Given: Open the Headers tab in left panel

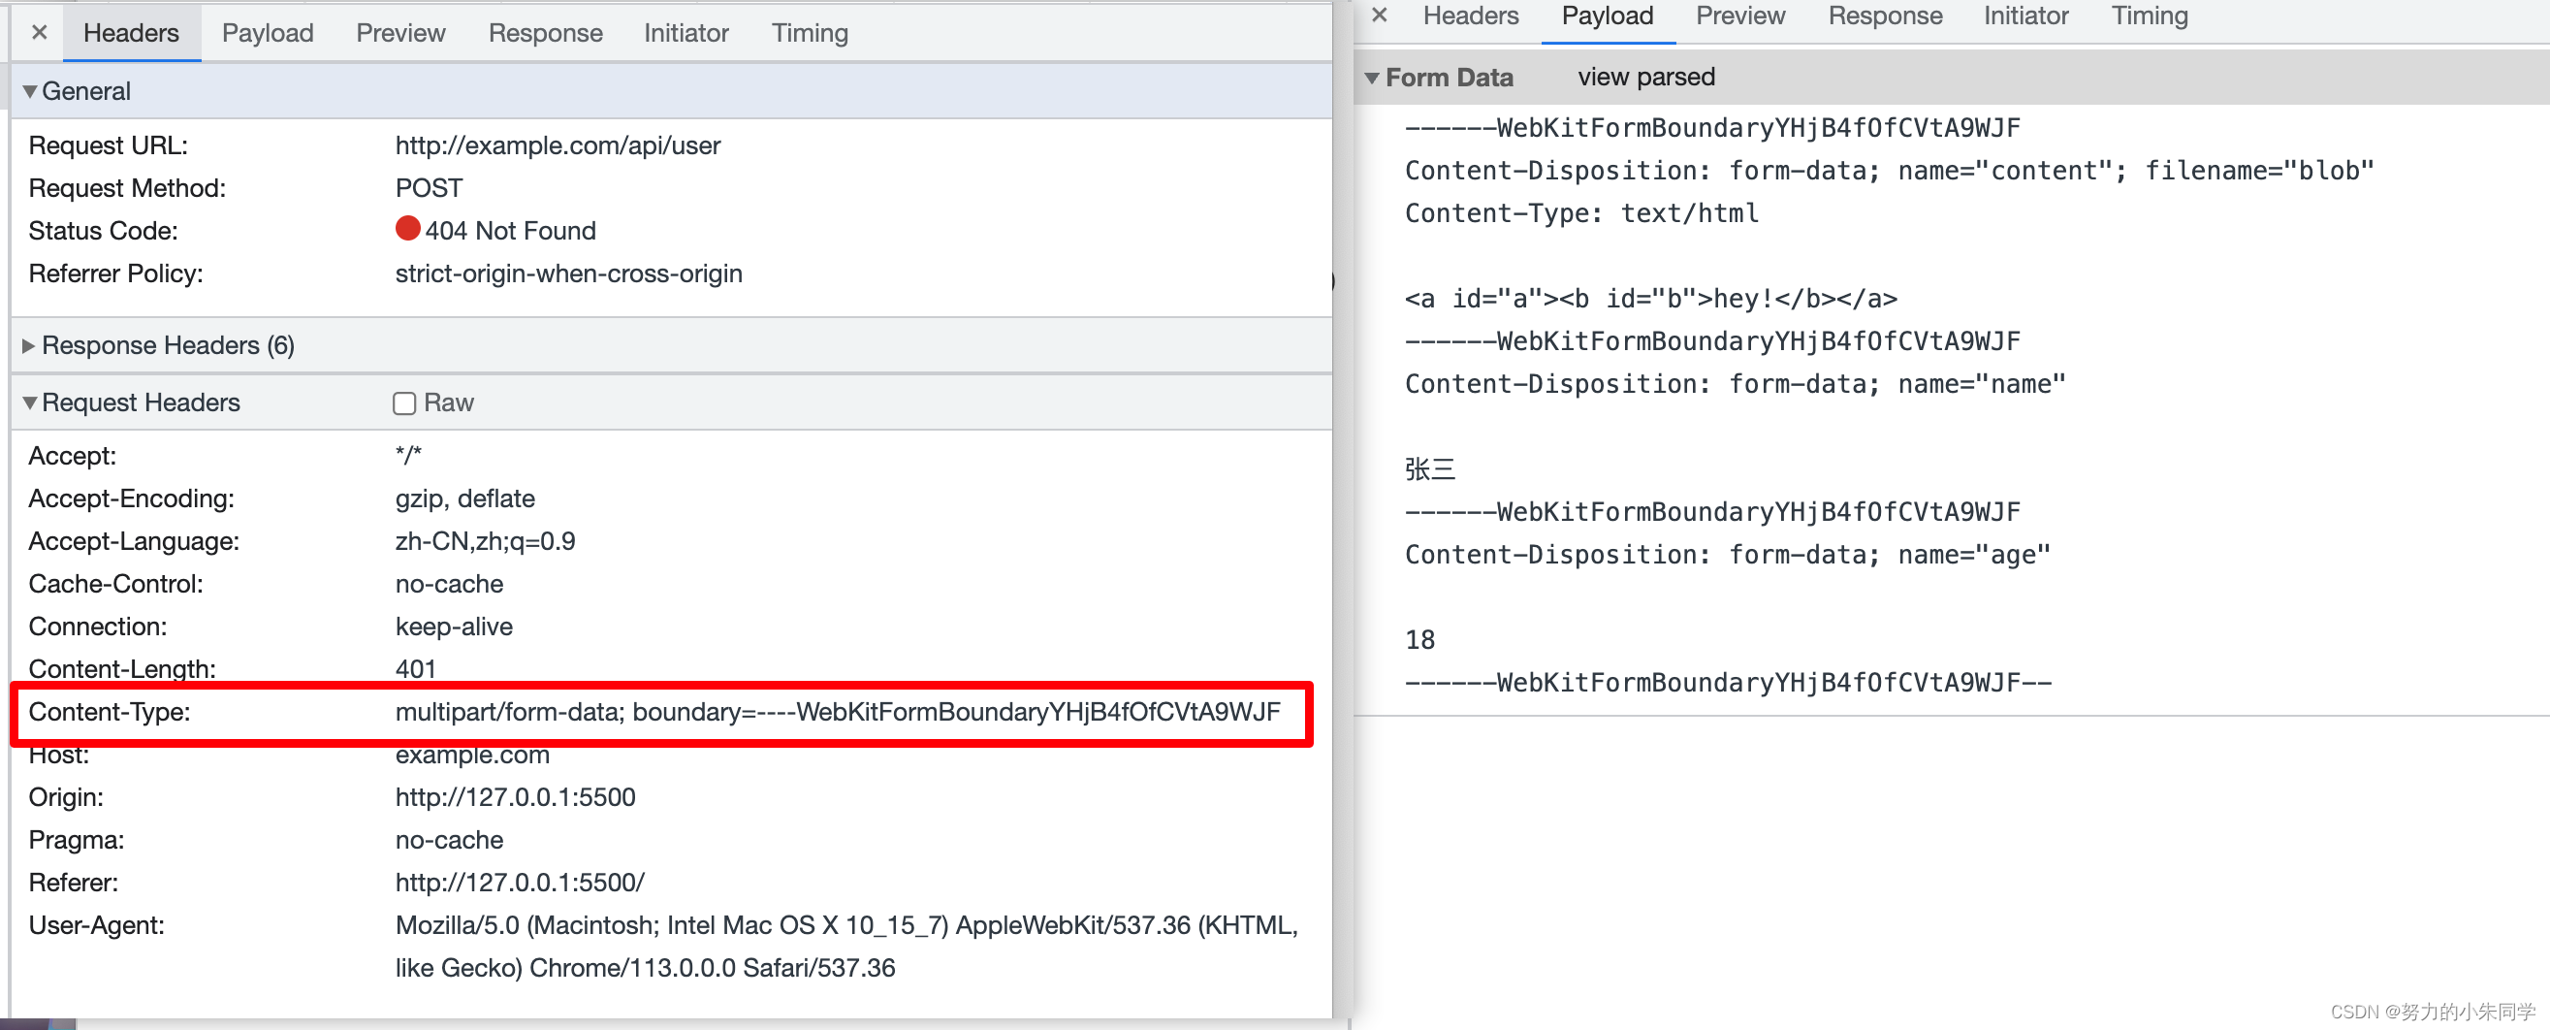Looking at the screenshot, I should pos(132,33).
